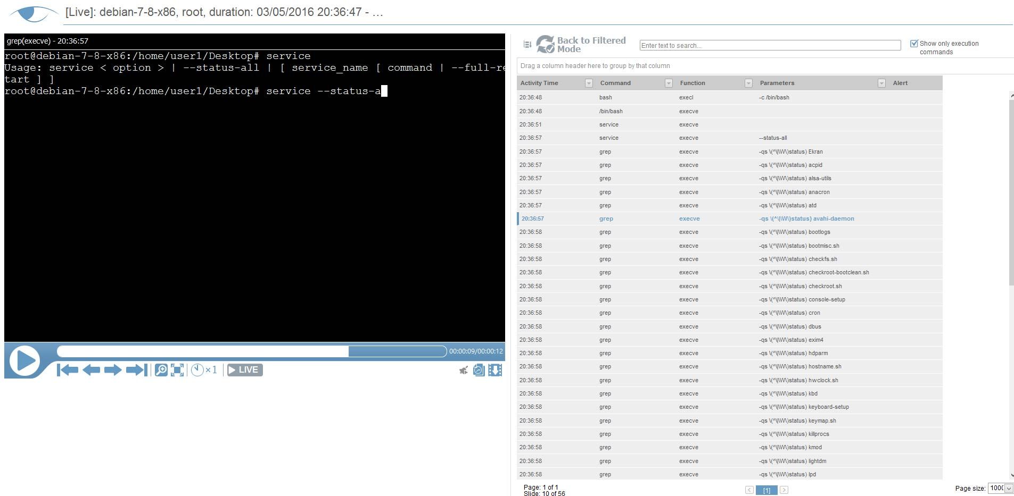Click page number [1] button
1014x496 pixels.
click(766, 490)
